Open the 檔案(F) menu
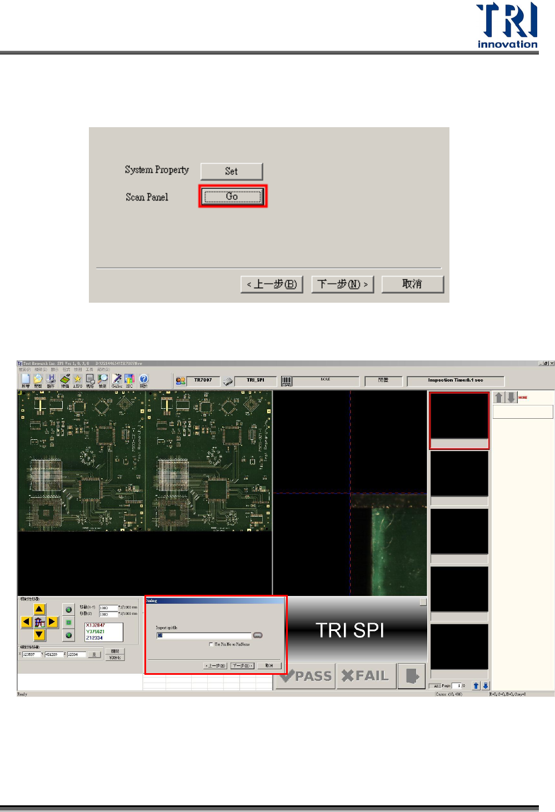This screenshot has width=555, height=812. (x=24, y=369)
